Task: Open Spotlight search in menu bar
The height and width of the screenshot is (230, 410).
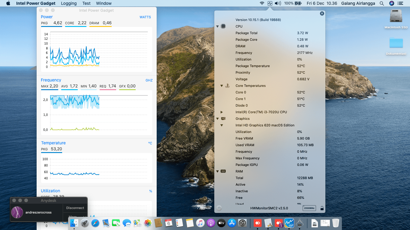Action: [382, 3]
